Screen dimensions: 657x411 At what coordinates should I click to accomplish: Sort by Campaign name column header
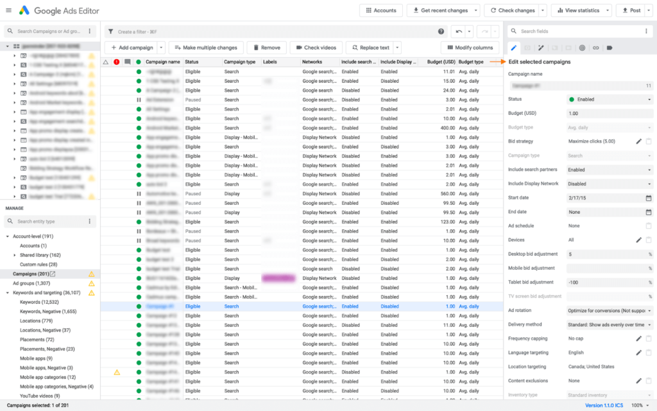point(163,62)
